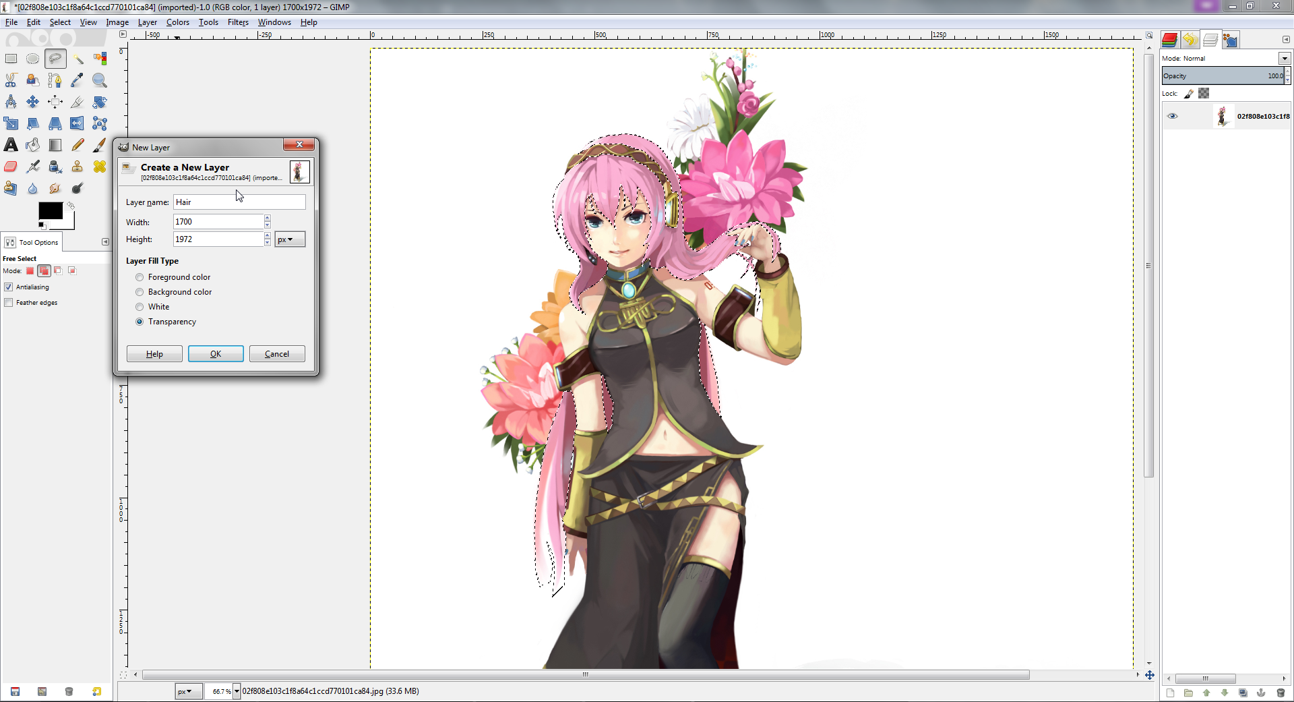Image resolution: width=1294 pixels, height=702 pixels.
Task: Open Layers dock configuration menu arrow
Action: 1286,40
